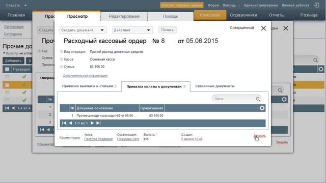The width and height of the screenshot is (326, 183).
Task: Switch to dialog's 'Помощь' tab
Action: tap(171, 16)
